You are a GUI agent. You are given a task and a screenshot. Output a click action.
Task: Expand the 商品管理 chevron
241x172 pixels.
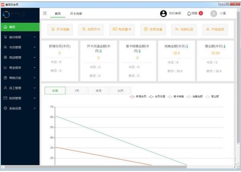click(35, 57)
